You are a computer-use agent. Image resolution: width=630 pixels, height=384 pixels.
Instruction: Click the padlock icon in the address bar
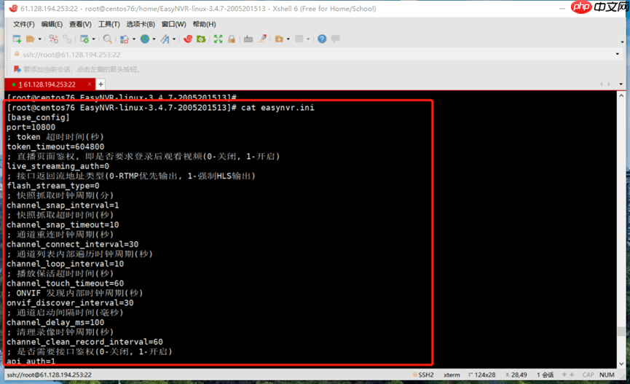17,54
